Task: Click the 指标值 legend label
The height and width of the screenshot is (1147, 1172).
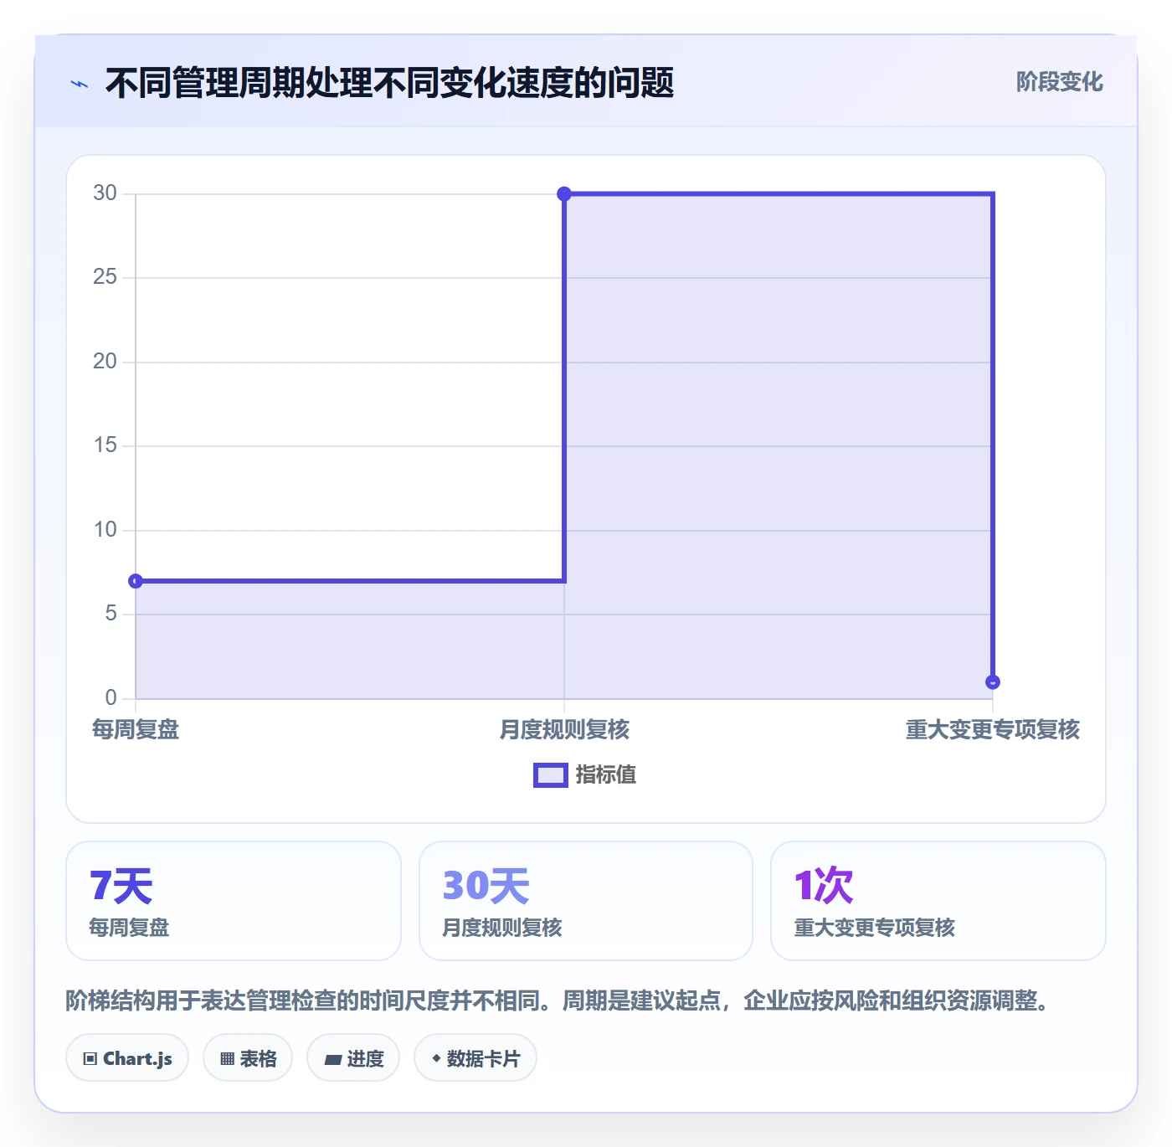Action: pyautogui.click(x=606, y=775)
